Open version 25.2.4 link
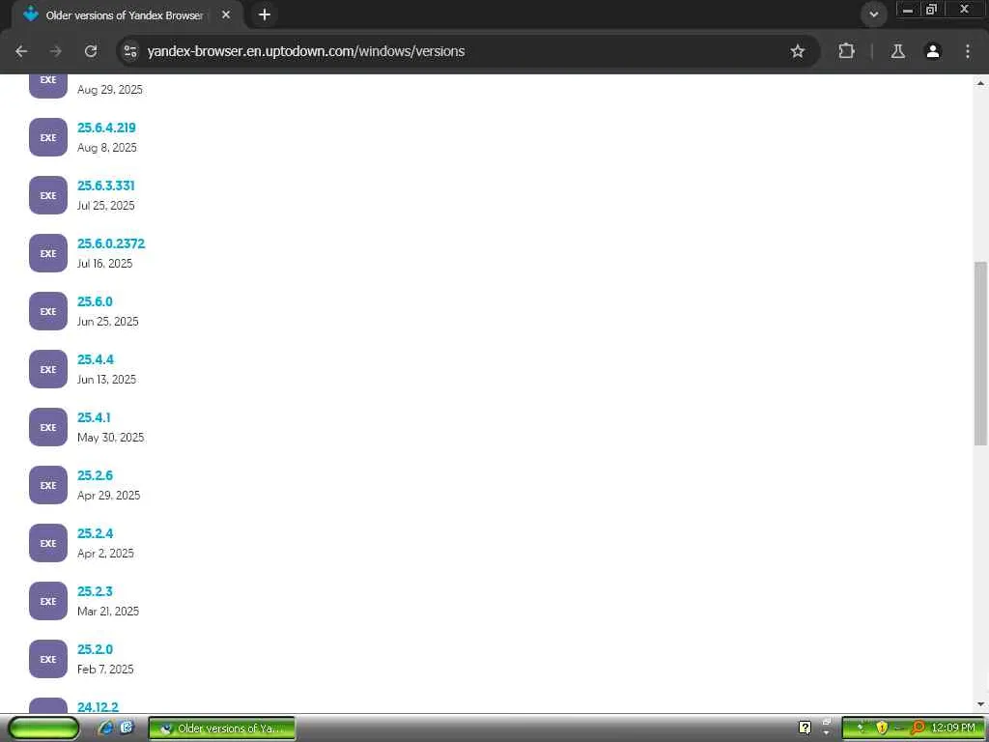Image resolution: width=989 pixels, height=742 pixels. pyautogui.click(x=96, y=533)
